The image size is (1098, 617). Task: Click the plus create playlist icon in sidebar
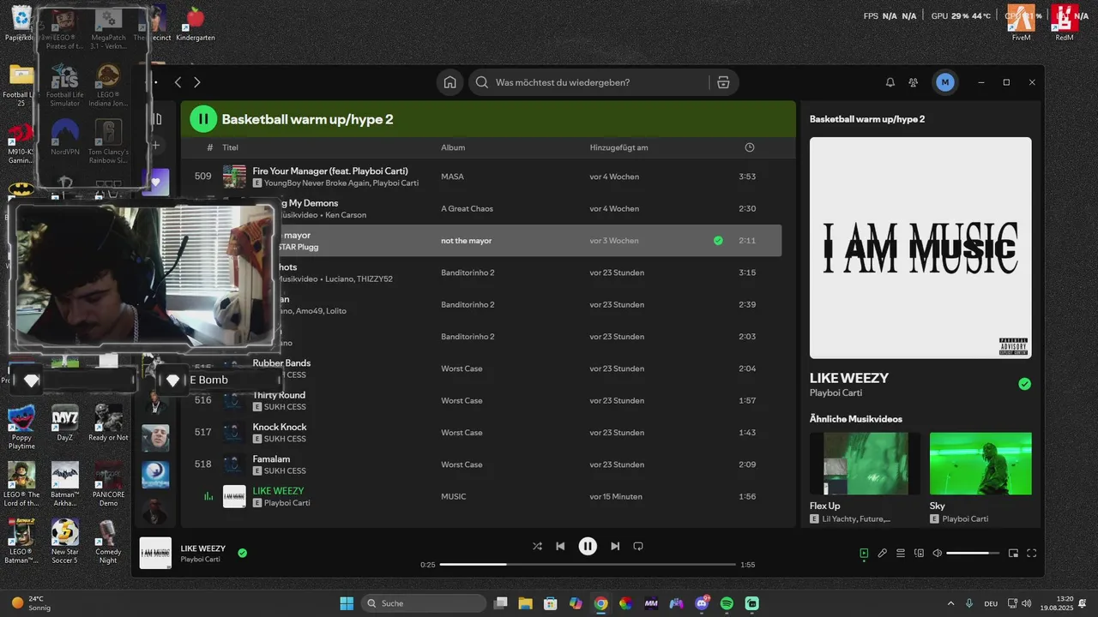coord(156,146)
